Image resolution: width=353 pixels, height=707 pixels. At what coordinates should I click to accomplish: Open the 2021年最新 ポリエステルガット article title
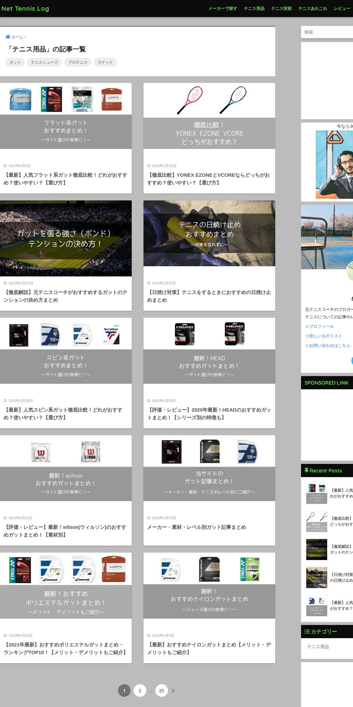(x=65, y=649)
